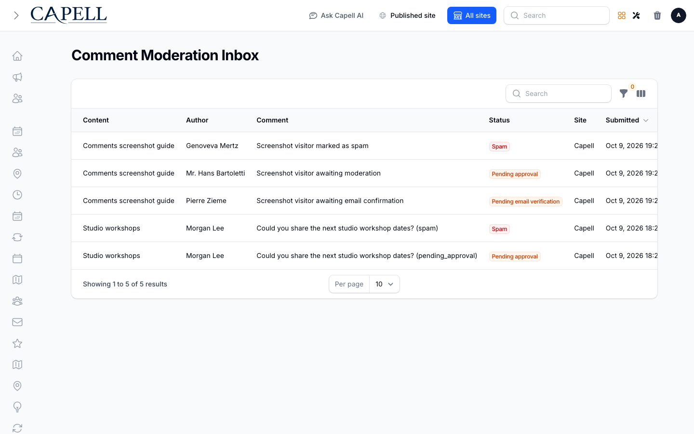Click the 'Showing 1 to 5 of 5 results' text
Image resolution: width=694 pixels, height=434 pixels.
125,284
